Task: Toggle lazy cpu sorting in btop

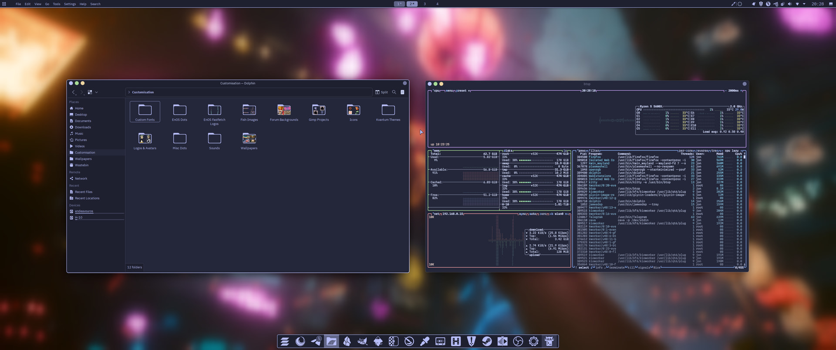Action: 731,151
